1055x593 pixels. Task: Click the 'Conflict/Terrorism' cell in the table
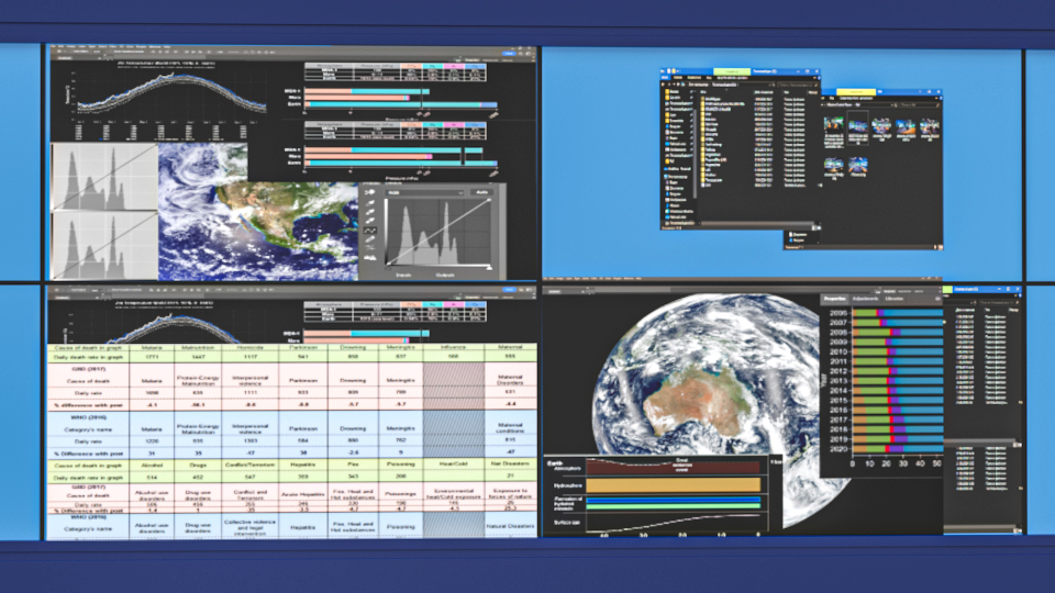250,465
